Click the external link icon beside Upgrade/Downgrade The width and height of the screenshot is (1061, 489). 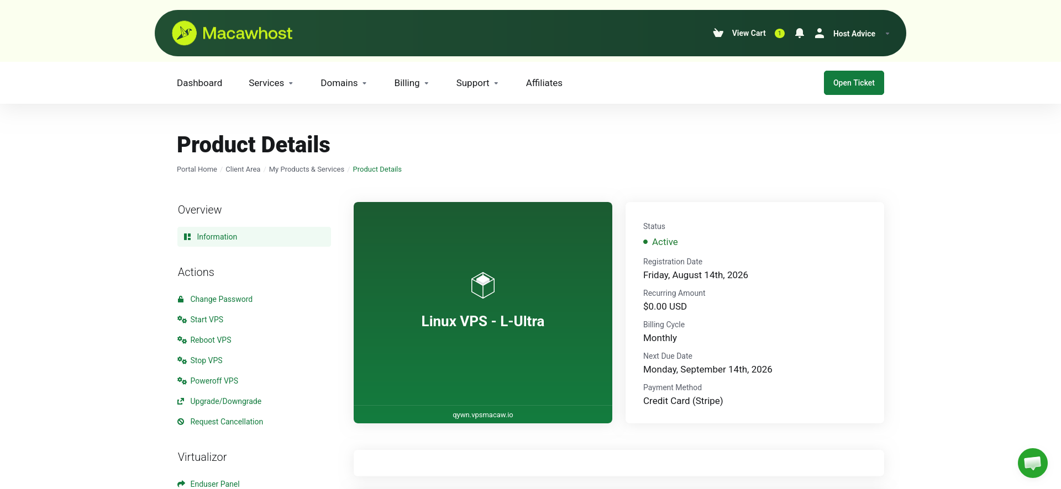[x=181, y=401]
